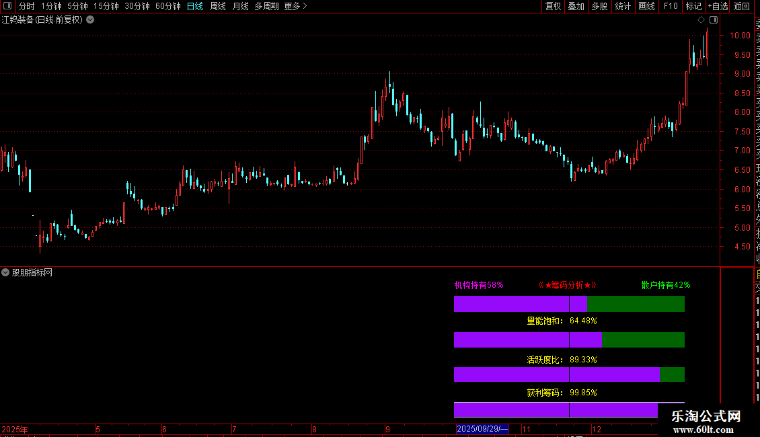760x437 pixels.
Task: Click the 散户持有42% label
Action: [x=665, y=285]
